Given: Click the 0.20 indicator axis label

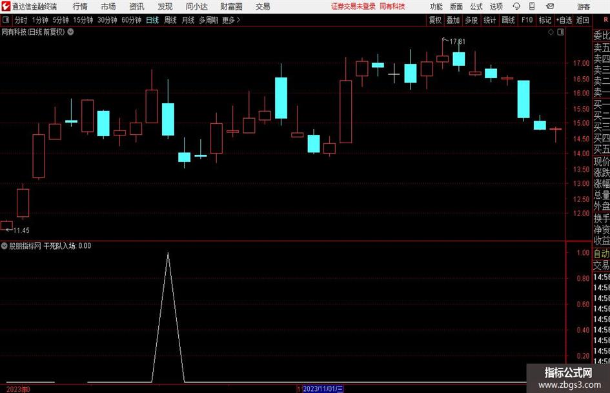Looking at the screenshot, I should (x=583, y=356).
